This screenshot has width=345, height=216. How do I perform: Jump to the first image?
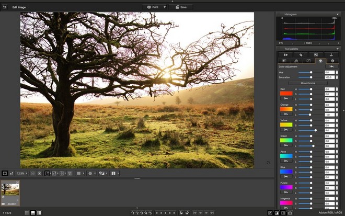[195, 213]
